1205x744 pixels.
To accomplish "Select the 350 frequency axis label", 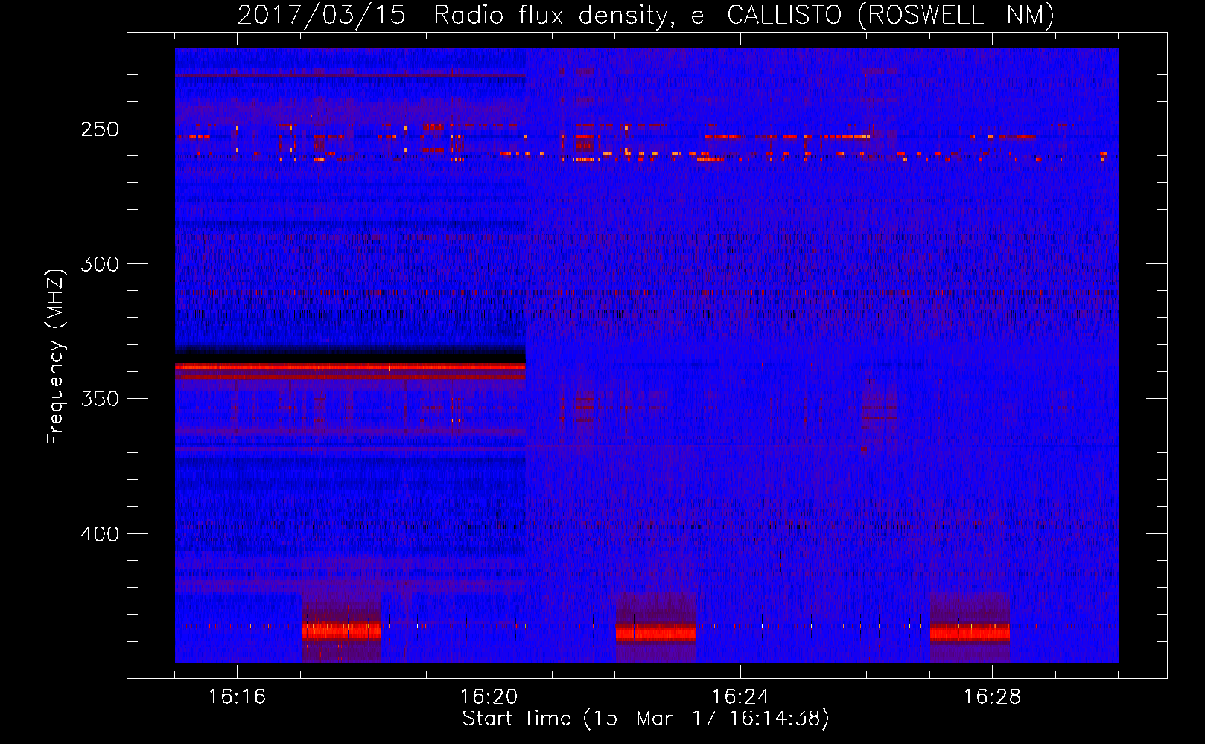I will click(100, 399).
